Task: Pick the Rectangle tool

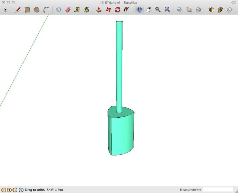Action: click(x=27, y=10)
